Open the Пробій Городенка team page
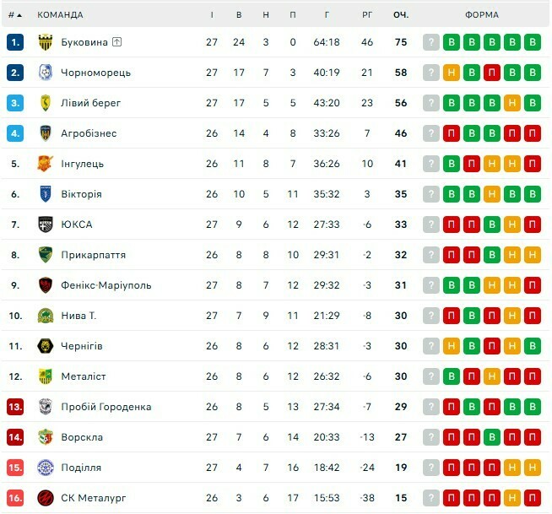This screenshot has width=552, height=514. 106,407
